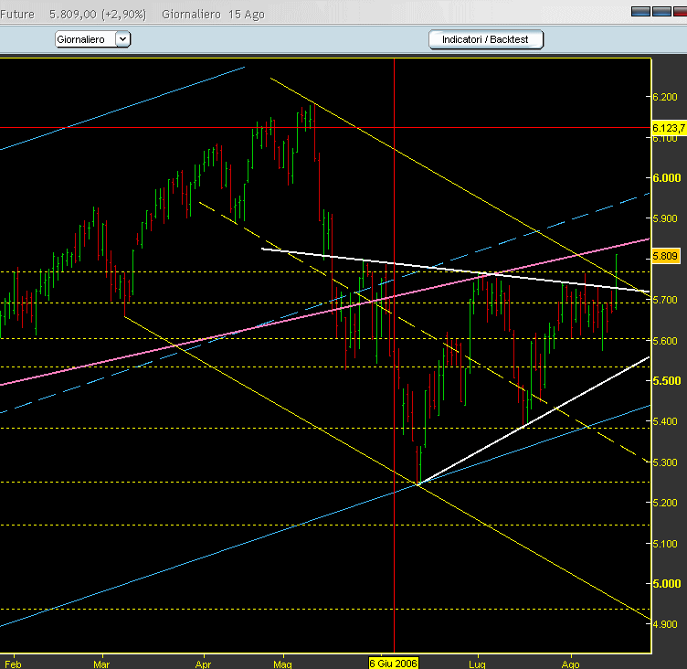Click the Mag month label
This screenshot has height=669, width=687.
pyautogui.click(x=282, y=664)
